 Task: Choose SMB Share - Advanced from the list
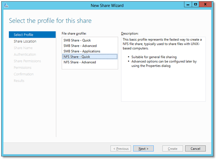click(90, 46)
